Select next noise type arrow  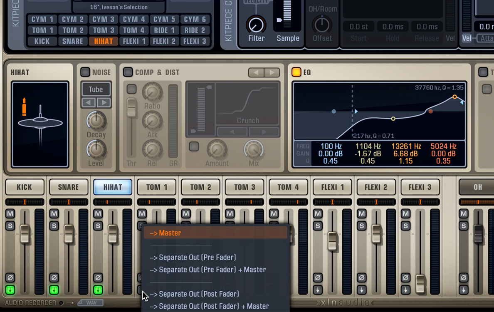tap(104, 102)
